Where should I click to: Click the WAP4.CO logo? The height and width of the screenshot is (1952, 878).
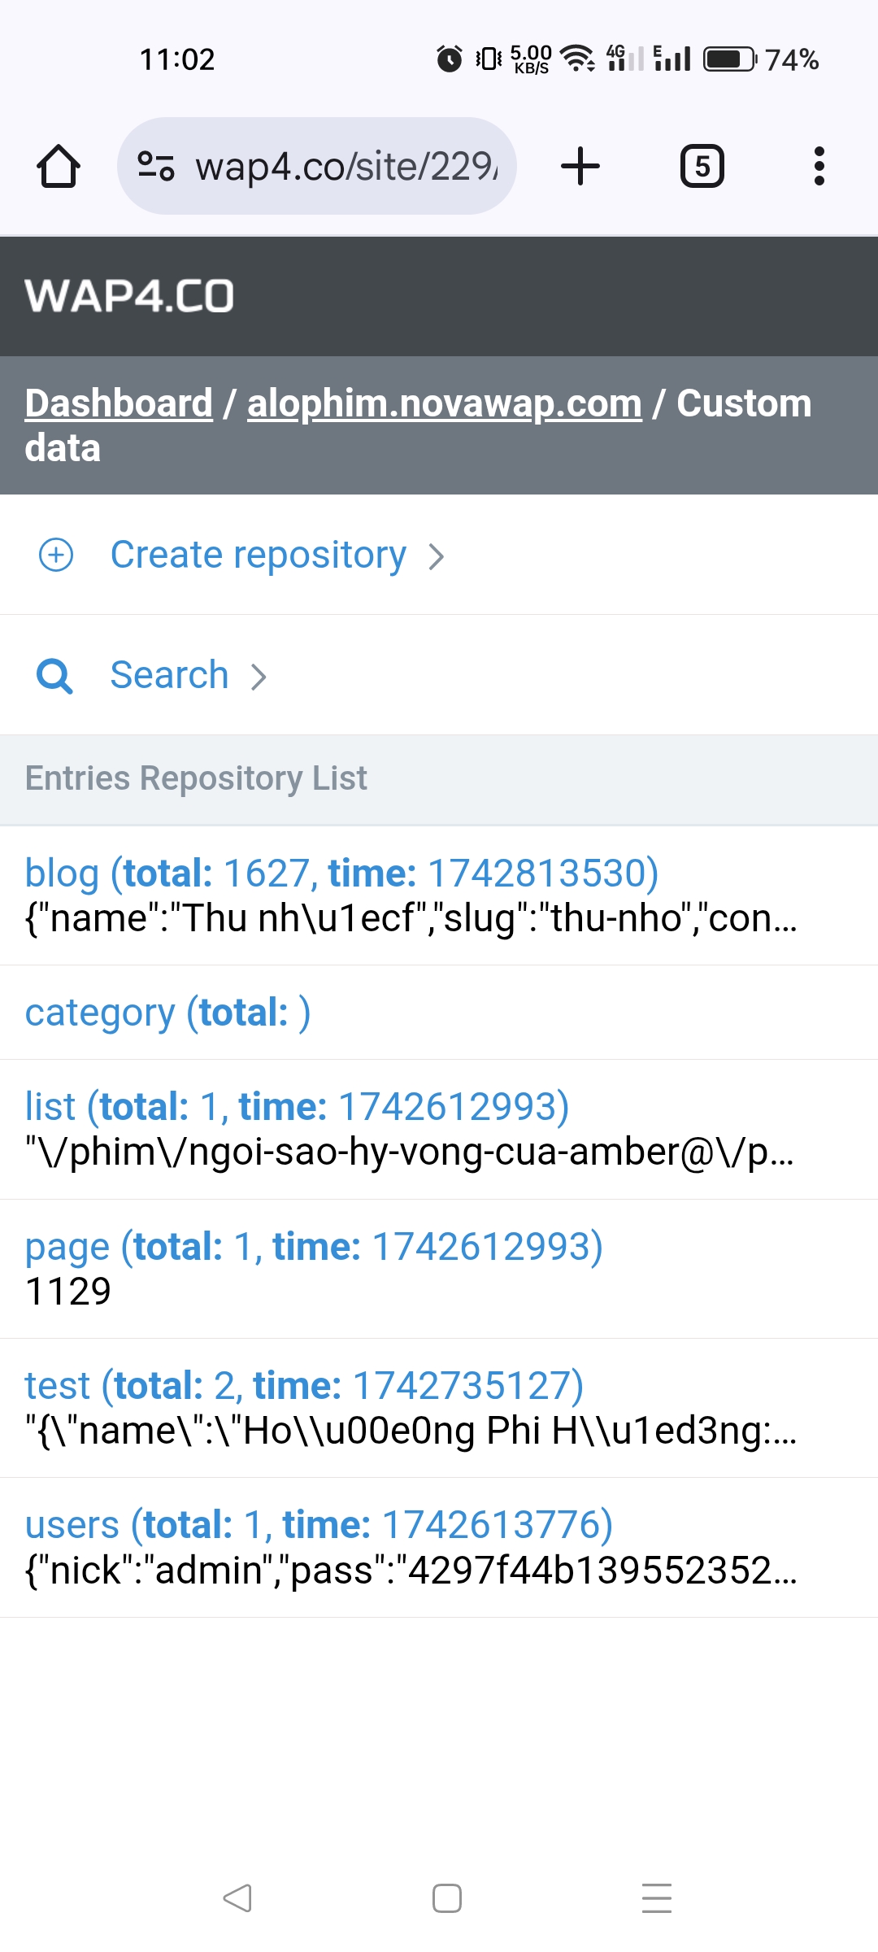click(x=129, y=296)
